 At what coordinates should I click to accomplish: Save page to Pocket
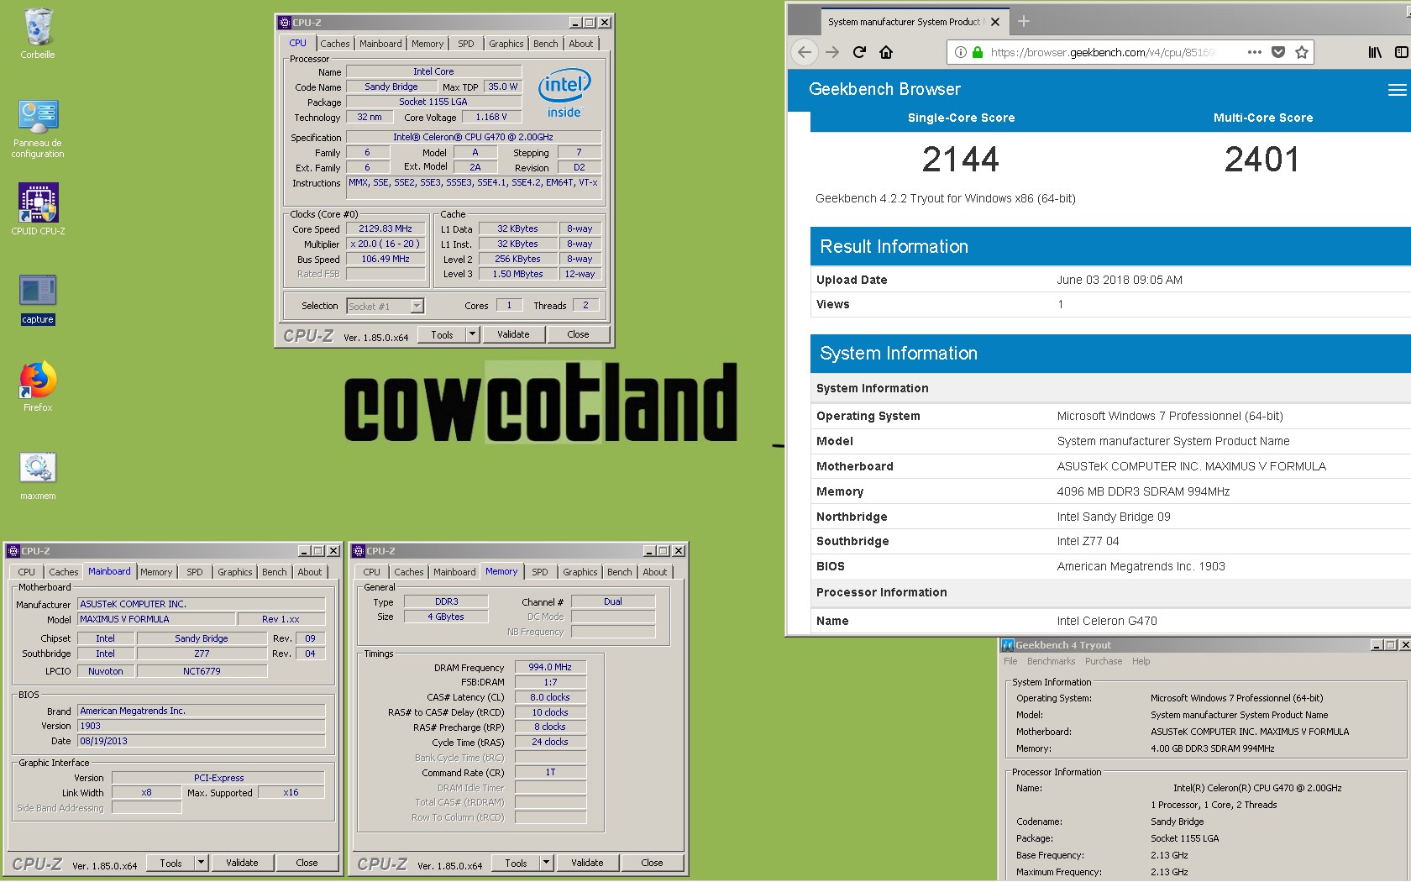tap(1278, 52)
